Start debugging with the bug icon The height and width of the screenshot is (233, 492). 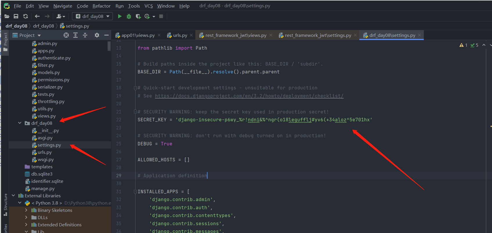(x=129, y=16)
